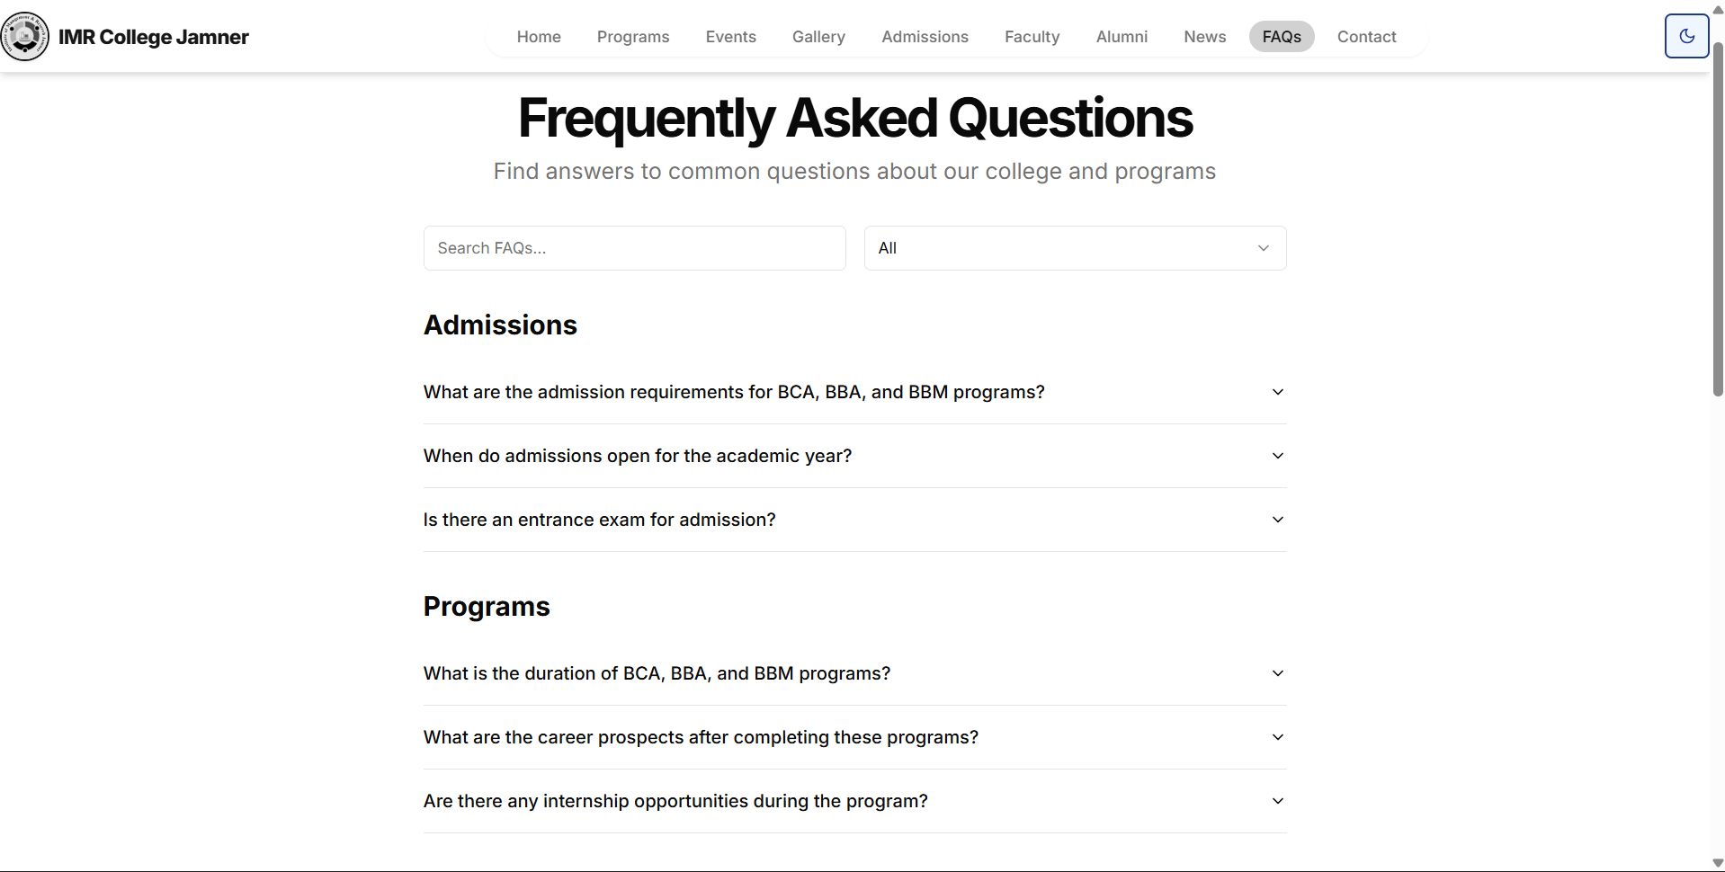Open the Contact page
The height and width of the screenshot is (872, 1725).
tap(1366, 37)
